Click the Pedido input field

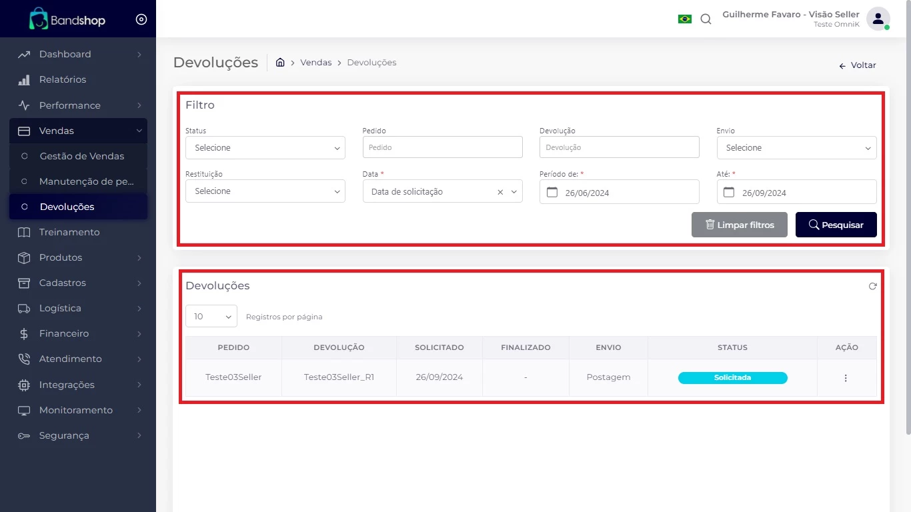coord(442,147)
